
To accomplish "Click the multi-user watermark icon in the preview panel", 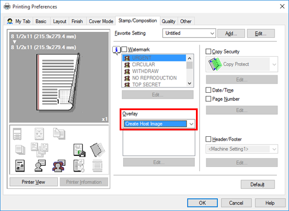I will click(58, 166).
